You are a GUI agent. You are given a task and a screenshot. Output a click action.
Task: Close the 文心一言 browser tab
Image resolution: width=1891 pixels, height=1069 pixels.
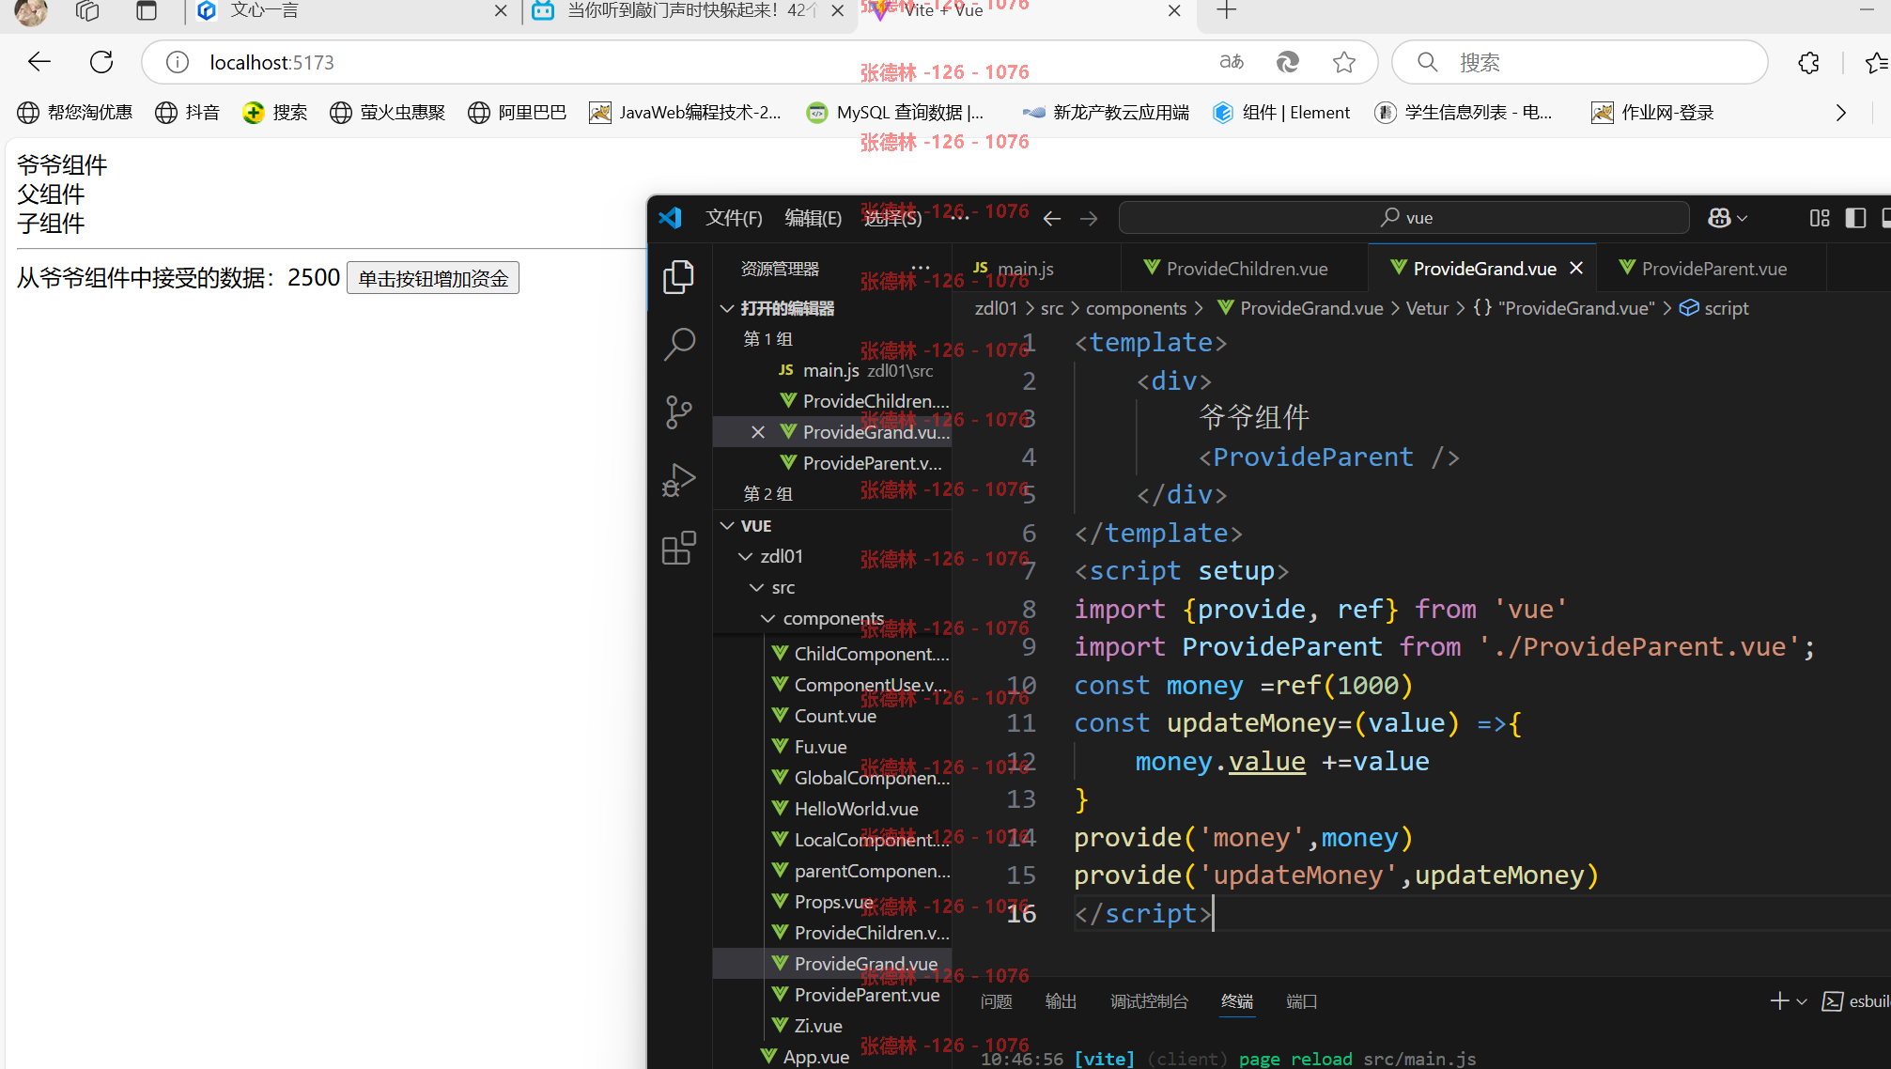[501, 10]
